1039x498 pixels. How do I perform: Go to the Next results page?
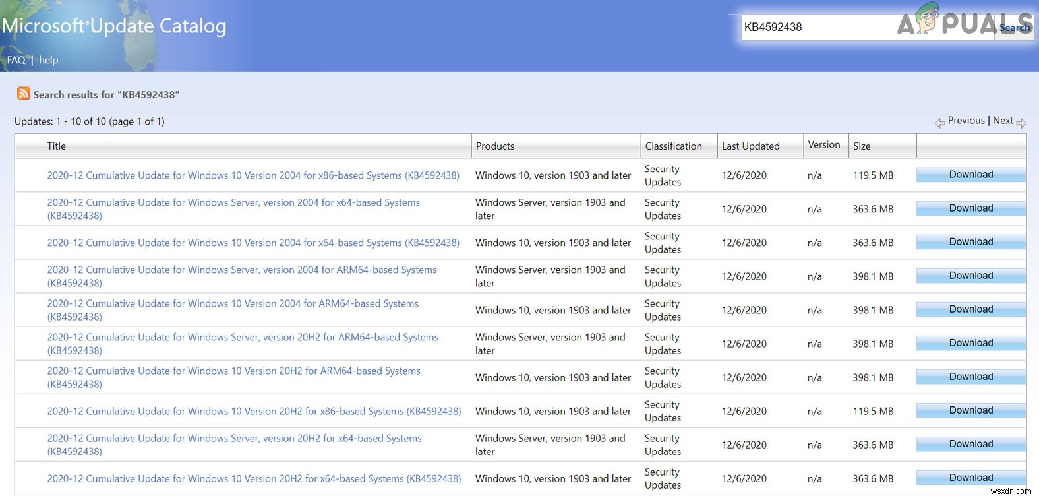click(x=1003, y=121)
